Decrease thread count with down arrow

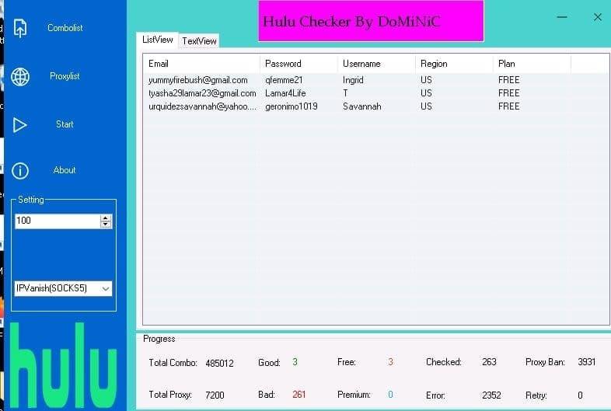[106, 225]
